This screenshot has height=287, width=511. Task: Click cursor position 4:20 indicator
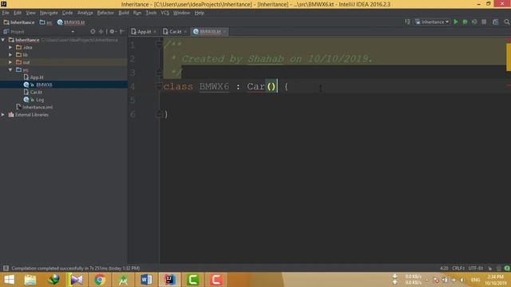444,268
